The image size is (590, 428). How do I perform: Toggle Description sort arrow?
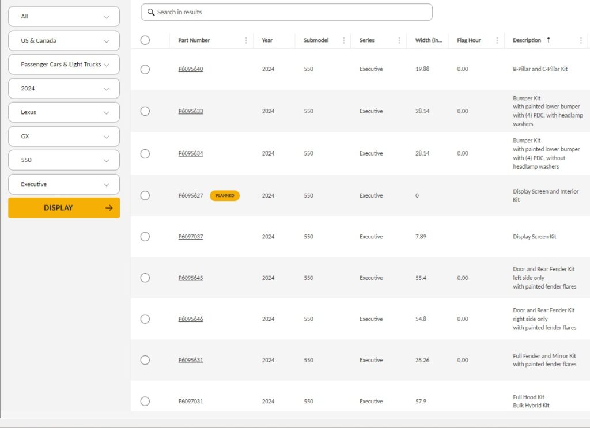coord(549,40)
